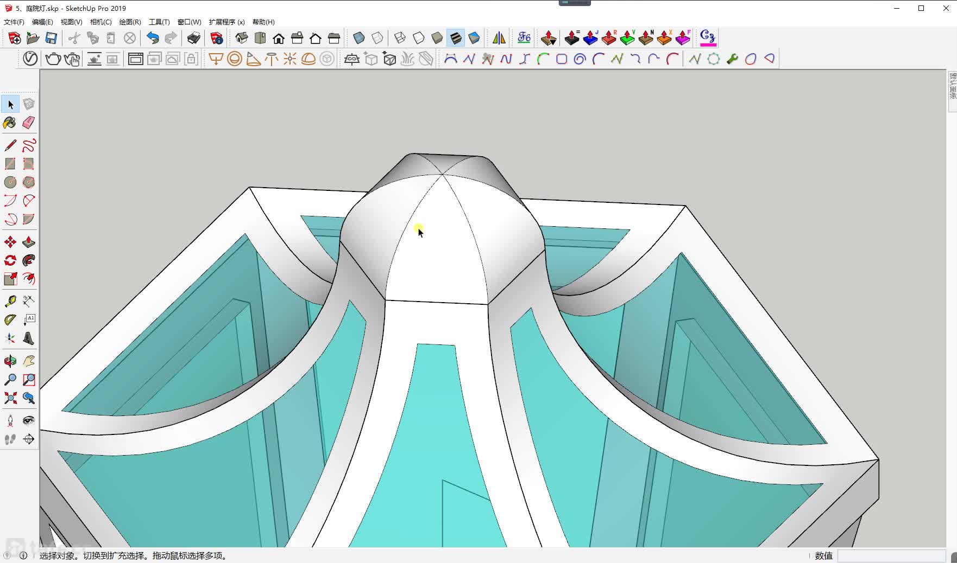The image size is (957, 563).
Task: Toggle Back Edges style
Action: click(x=377, y=38)
